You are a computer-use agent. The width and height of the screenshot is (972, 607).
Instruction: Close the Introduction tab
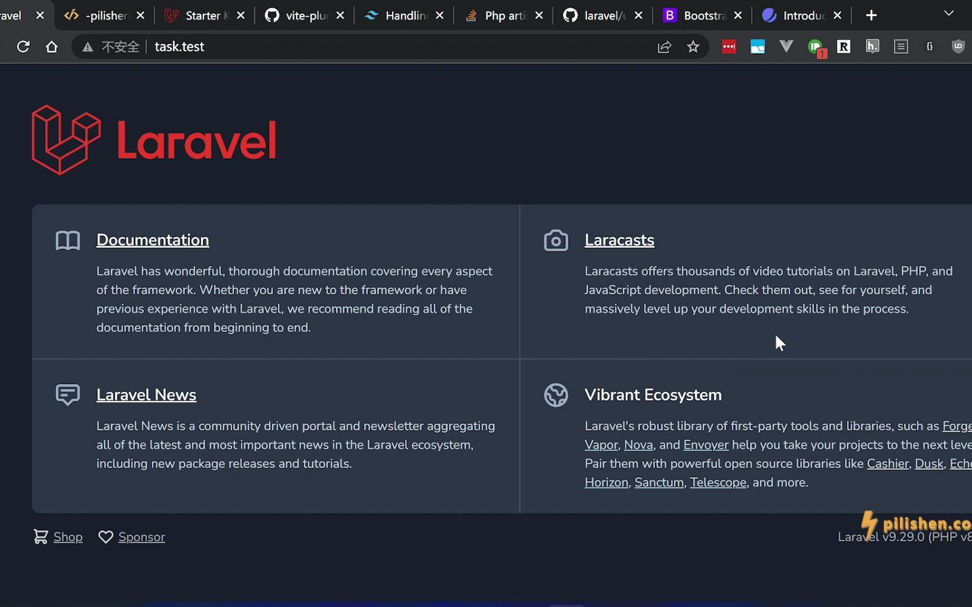point(838,16)
